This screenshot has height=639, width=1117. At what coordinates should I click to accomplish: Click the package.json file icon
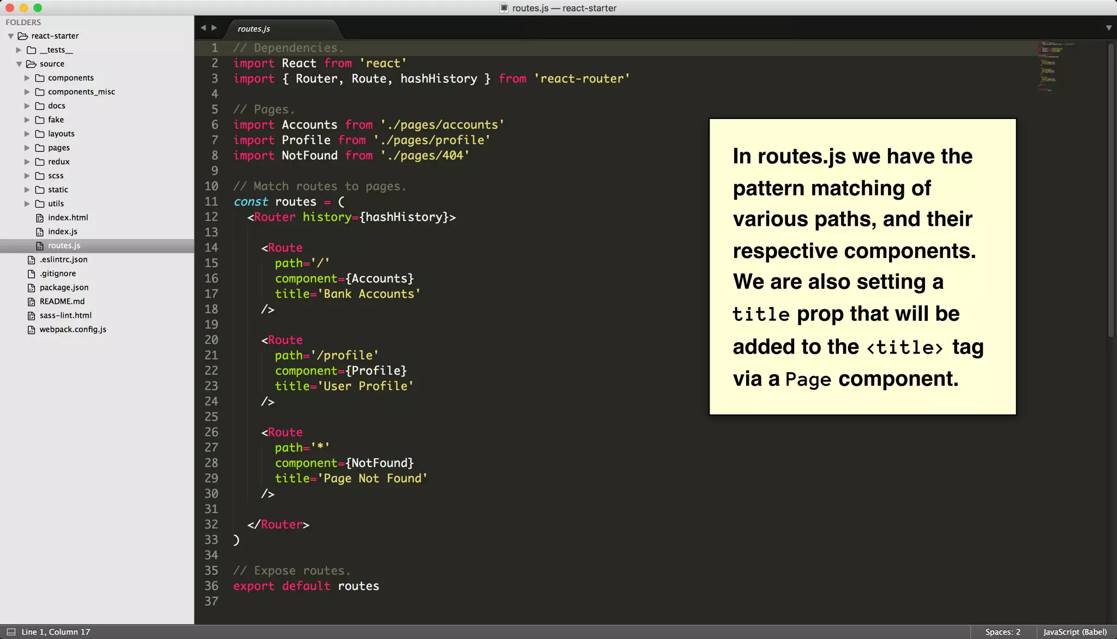tap(32, 288)
